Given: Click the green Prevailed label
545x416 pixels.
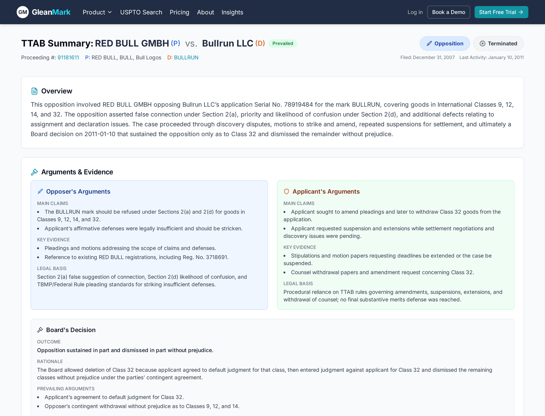Looking at the screenshot, I should 283,43.
